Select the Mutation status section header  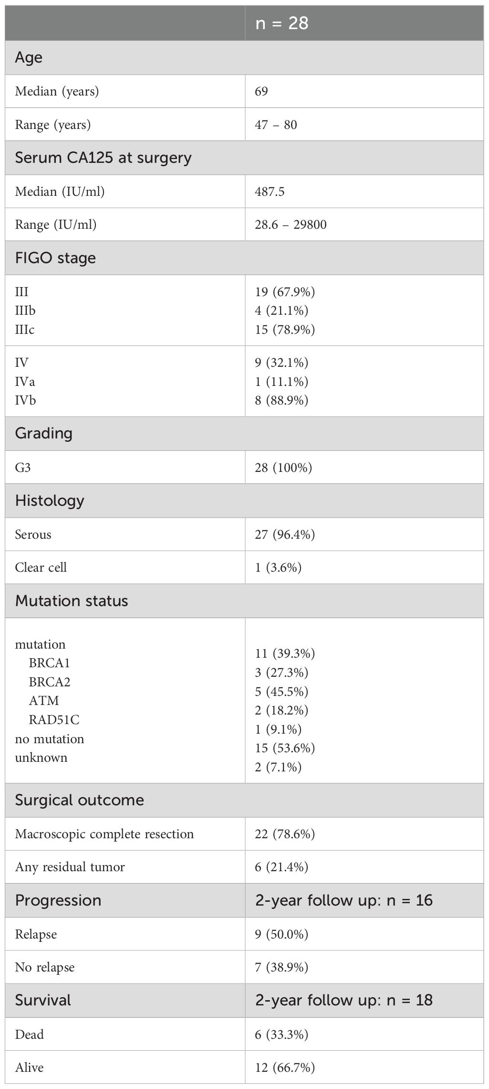(72, 601)
